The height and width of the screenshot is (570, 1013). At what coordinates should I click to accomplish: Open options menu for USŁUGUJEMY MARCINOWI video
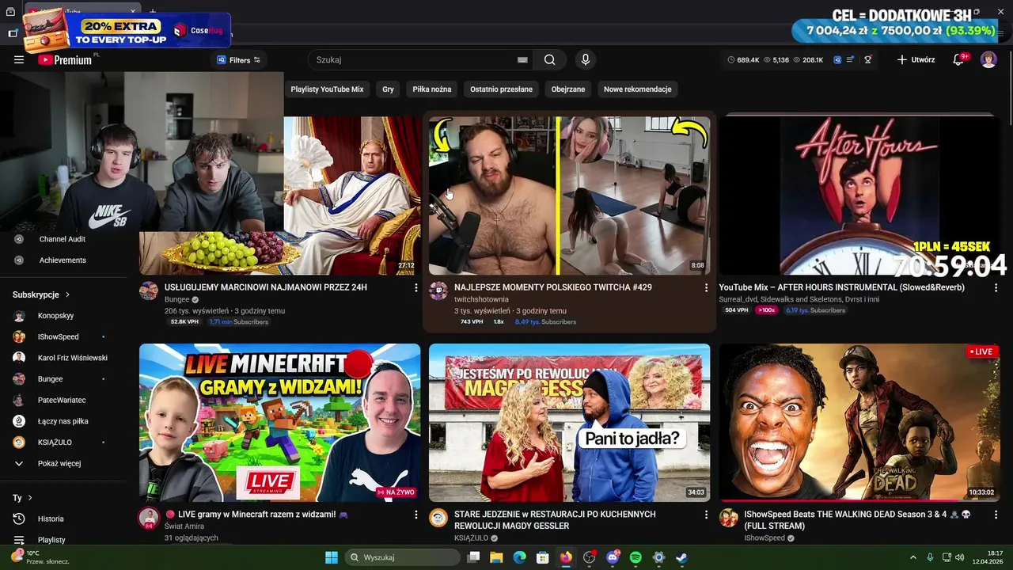point(416,288)
